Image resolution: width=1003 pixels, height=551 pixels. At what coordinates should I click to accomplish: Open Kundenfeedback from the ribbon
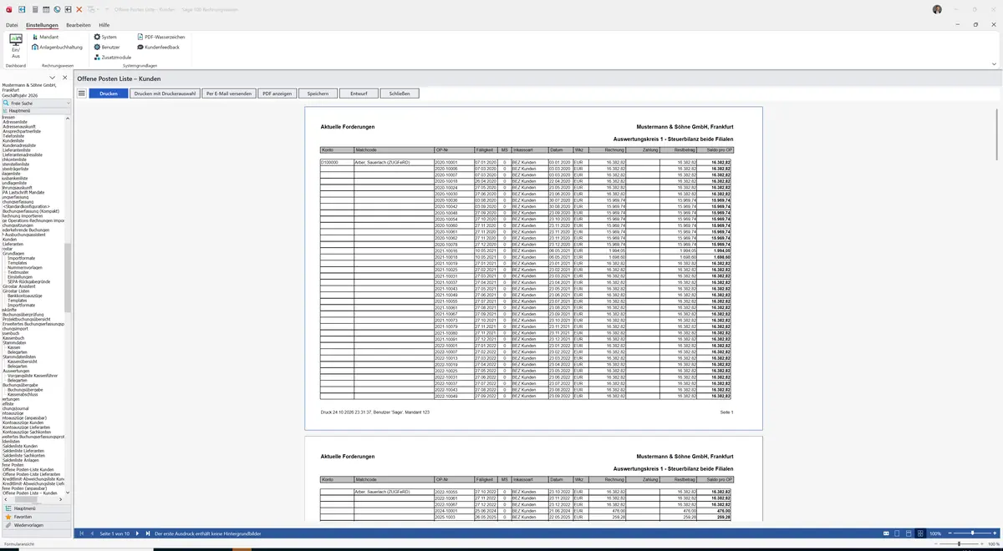[x=158, y=48]
